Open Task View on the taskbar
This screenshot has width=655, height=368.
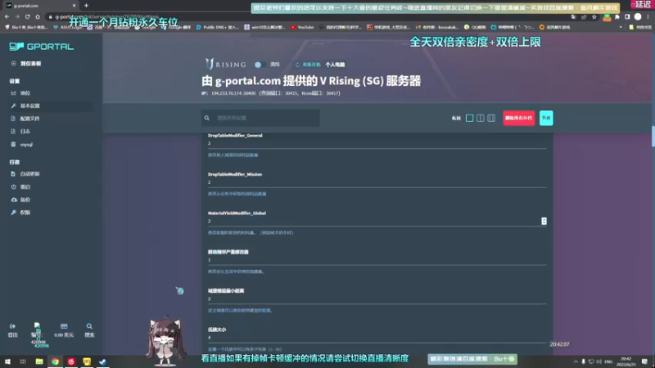click(23, 361)
